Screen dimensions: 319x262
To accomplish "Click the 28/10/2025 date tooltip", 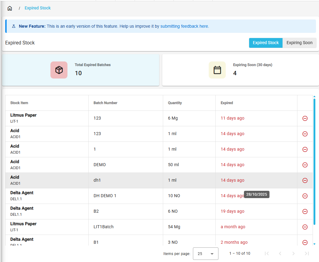I will pyautogui.click(x=256, y=194).
